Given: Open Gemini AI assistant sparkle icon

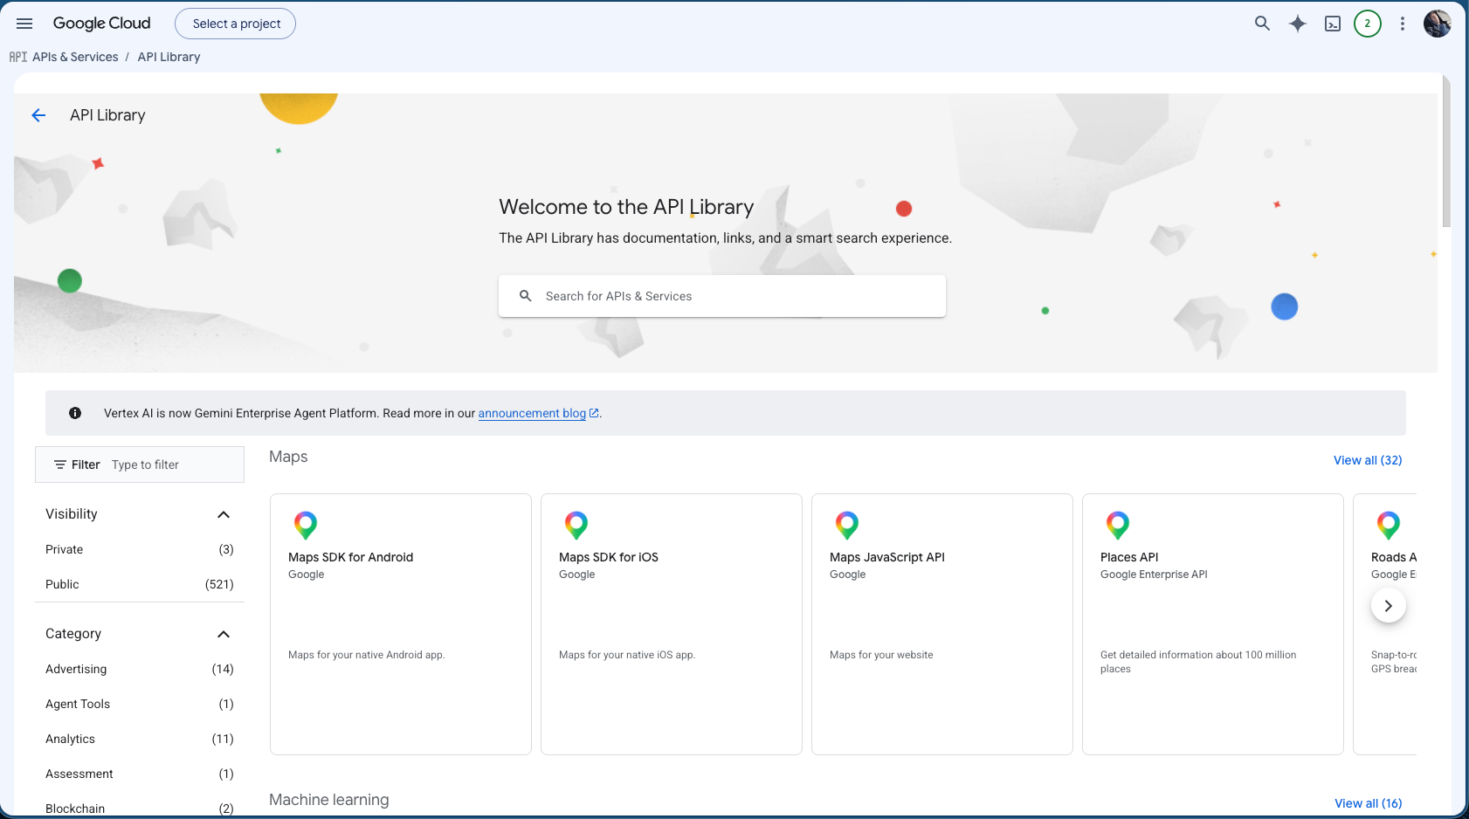Looking at the screenshot, I should 1298,24.
